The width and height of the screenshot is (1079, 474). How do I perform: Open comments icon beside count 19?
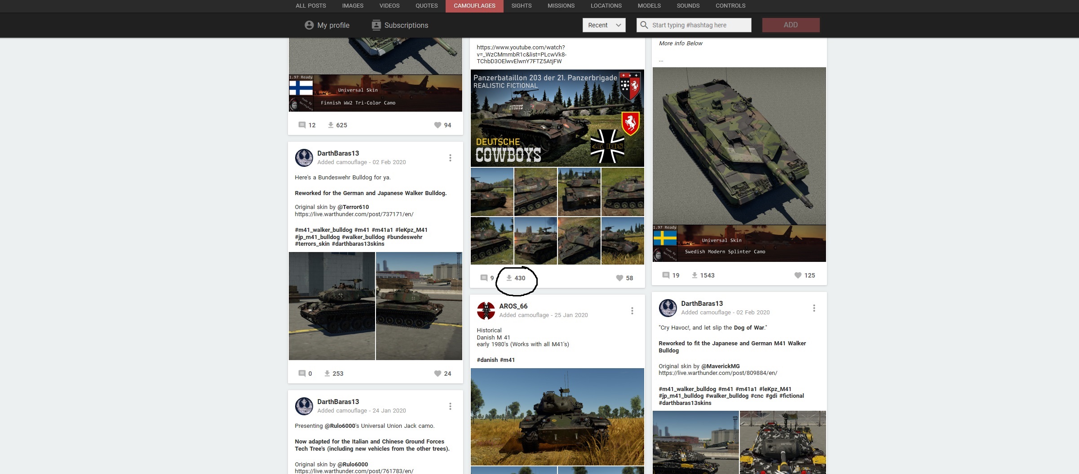pos(666,275)
